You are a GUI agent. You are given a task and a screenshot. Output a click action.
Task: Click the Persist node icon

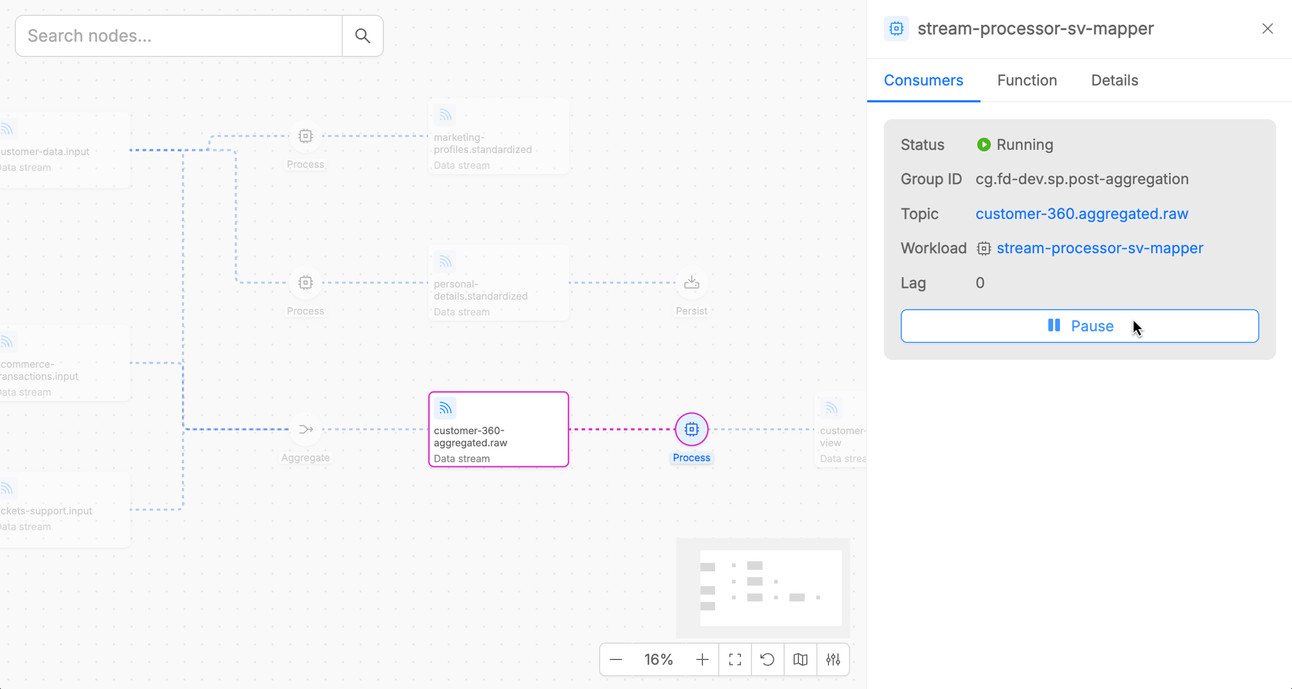[x=691, y=283]
